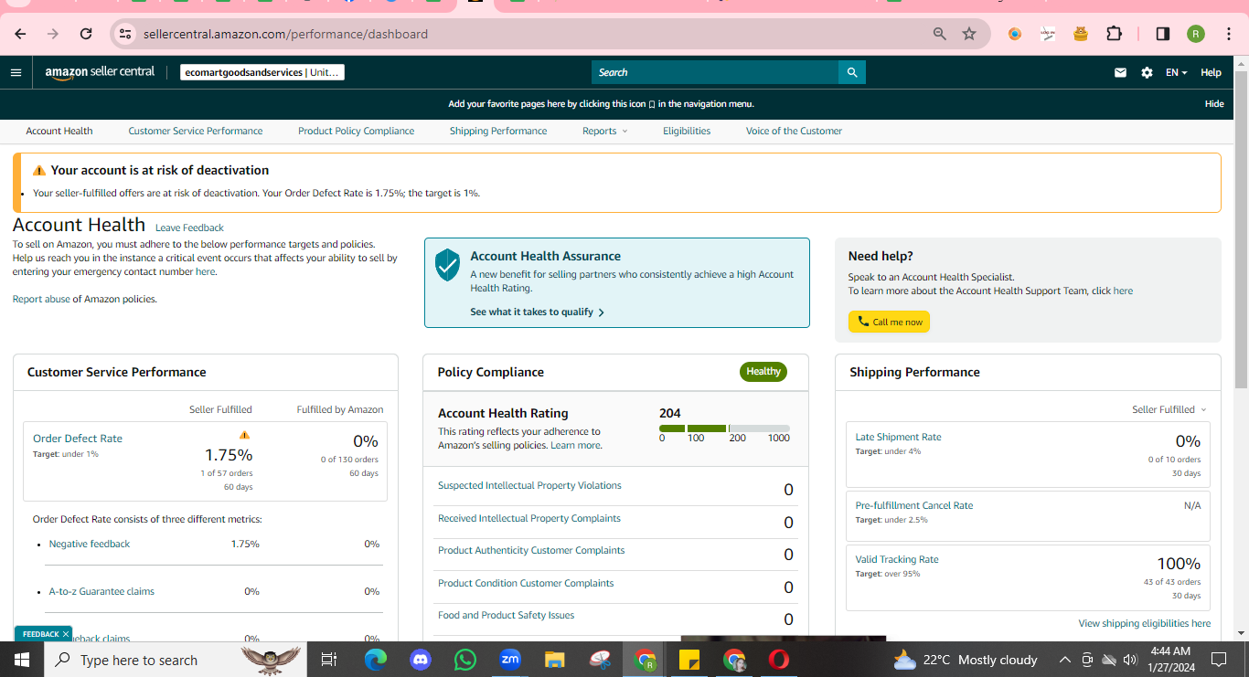Open Opera browser from the taskbar

779,660
